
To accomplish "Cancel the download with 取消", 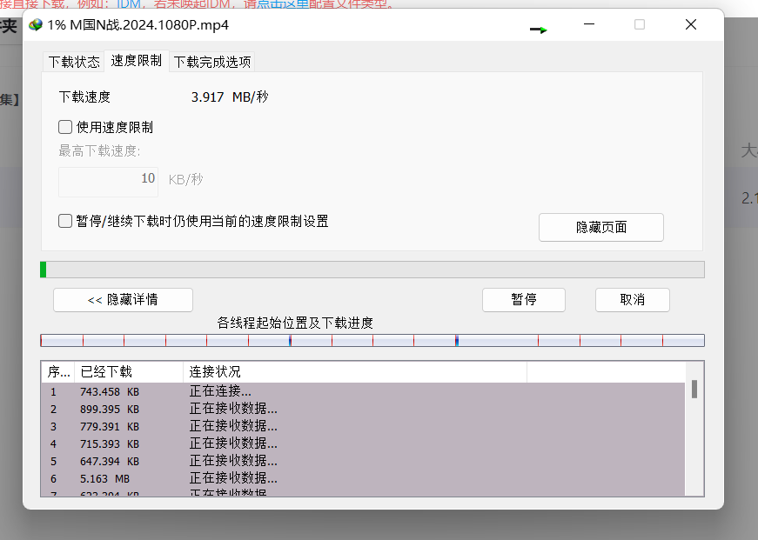I will [x=632, y=300].
